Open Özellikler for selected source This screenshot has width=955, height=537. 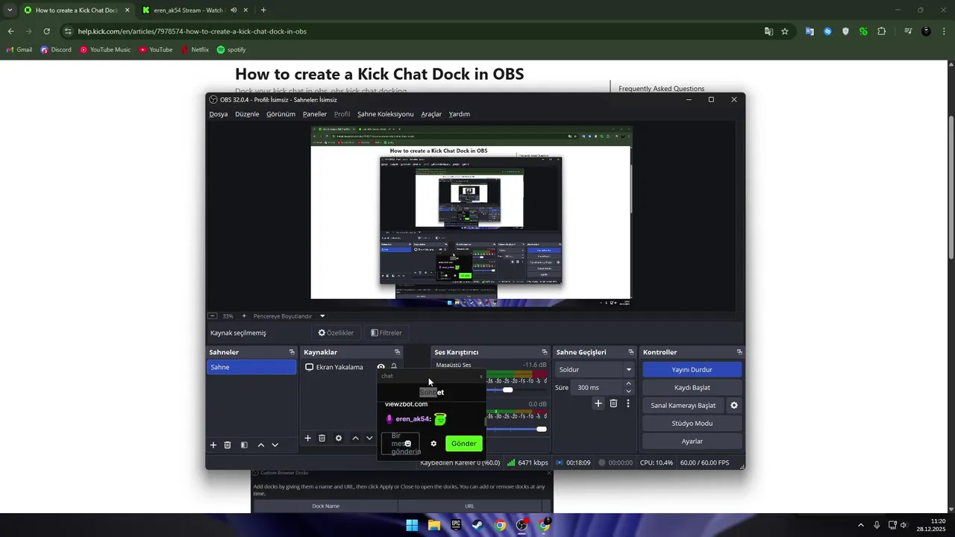click(x=336, y=333)
